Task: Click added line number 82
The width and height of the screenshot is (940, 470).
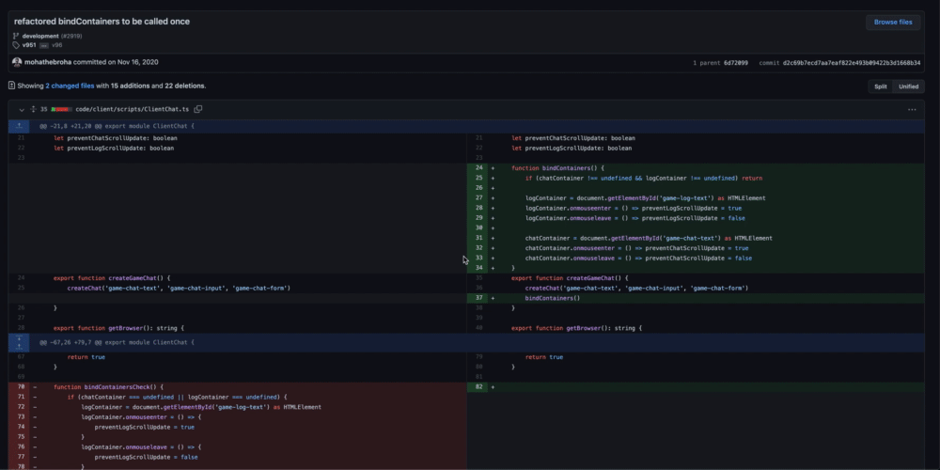Action: 478,387
